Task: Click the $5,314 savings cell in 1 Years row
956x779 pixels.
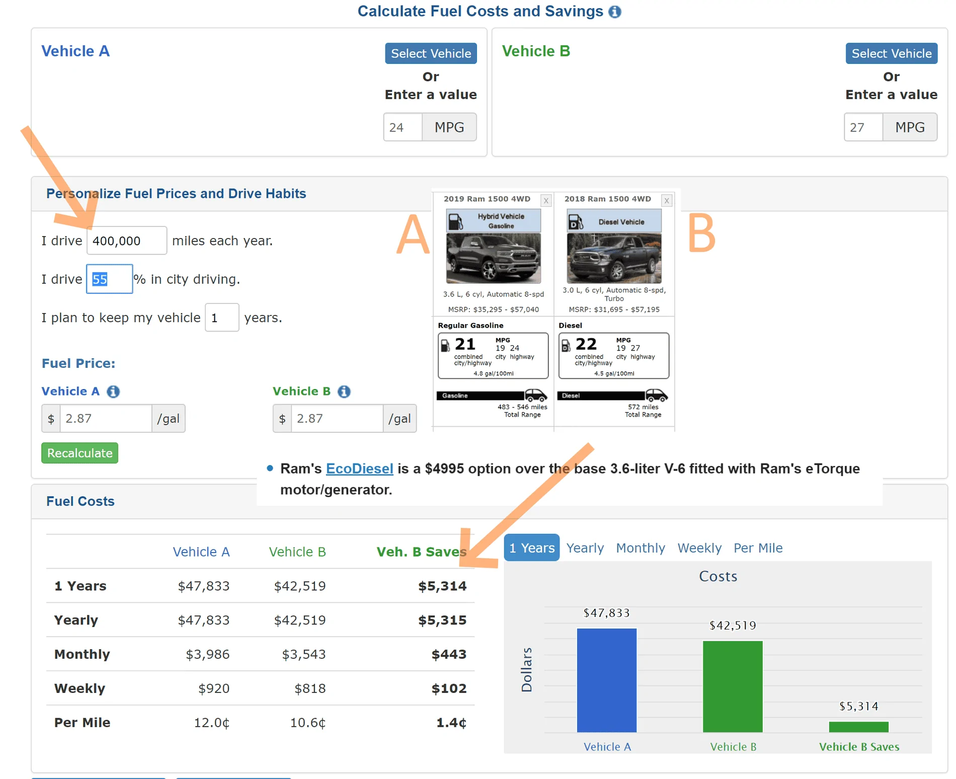Action: coord(442,586)
